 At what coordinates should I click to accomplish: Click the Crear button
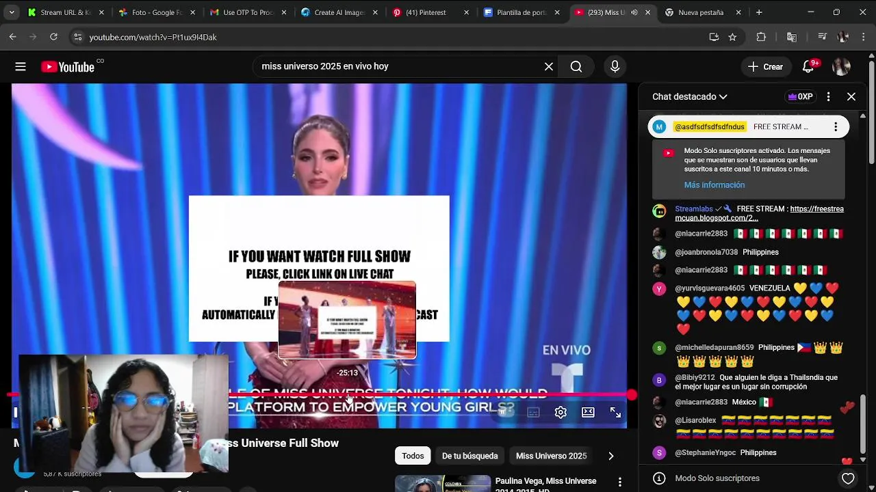[765, 66]
